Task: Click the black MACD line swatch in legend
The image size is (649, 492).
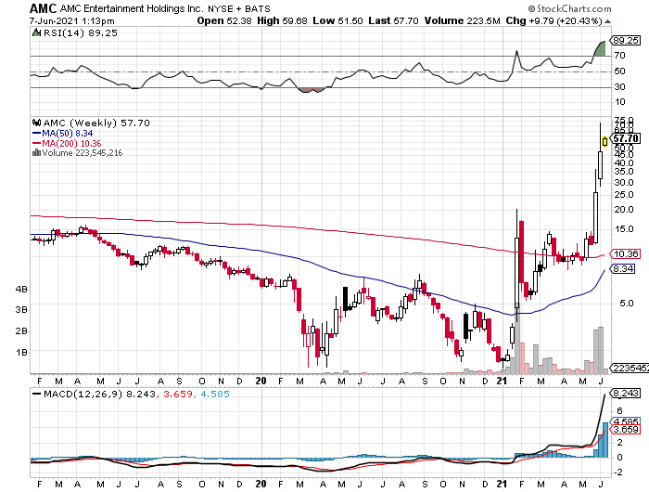Action: 36,394
